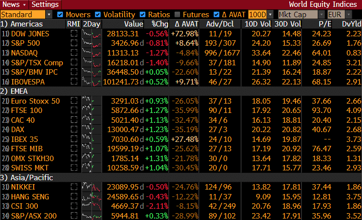Image resolution: width=362 pixels, height=220 pixels.
Task: Uncheck the Ratios checkbox
Action: click(x=143, y=15)
